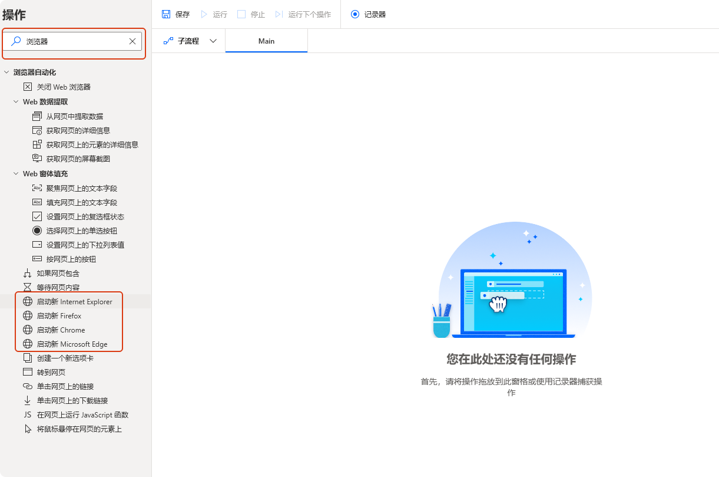
Task: Select 启动新 Microsoft Edge text
Action: click(x=72, y=344)
